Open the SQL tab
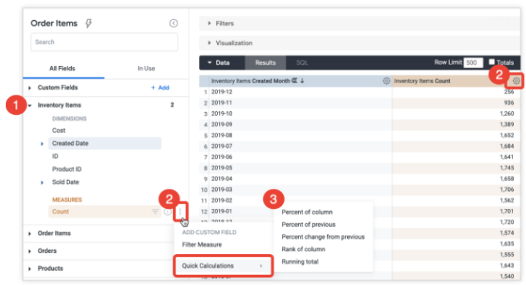526x285 pixels. (x=302, y=62)
